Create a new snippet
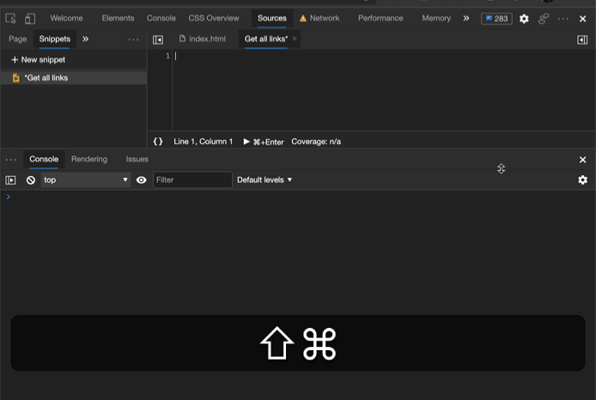This screenshot has width=596, height=400. [x=39, y=59]
